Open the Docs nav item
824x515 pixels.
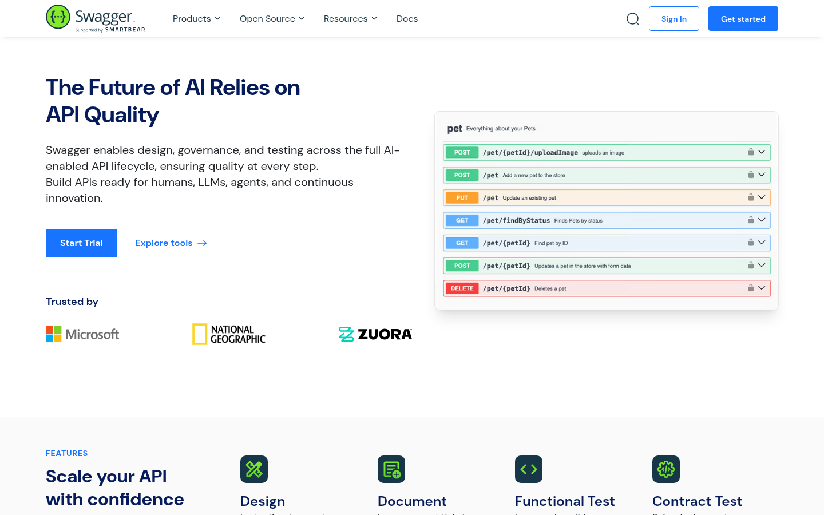click(x=407, y=19)
